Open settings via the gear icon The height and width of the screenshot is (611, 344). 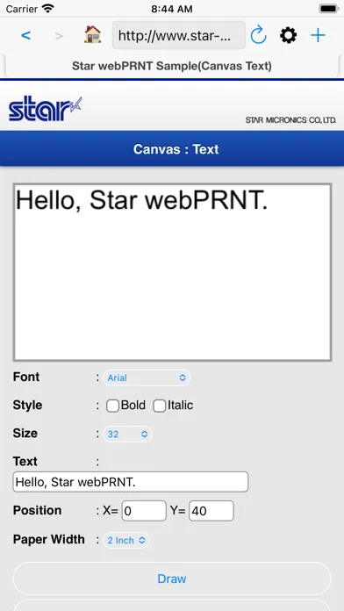[x=289, y=36]
